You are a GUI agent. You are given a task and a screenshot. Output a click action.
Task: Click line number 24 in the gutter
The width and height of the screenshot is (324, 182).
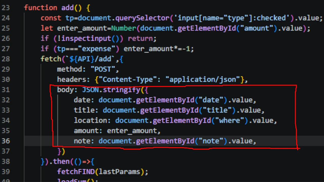5,18
